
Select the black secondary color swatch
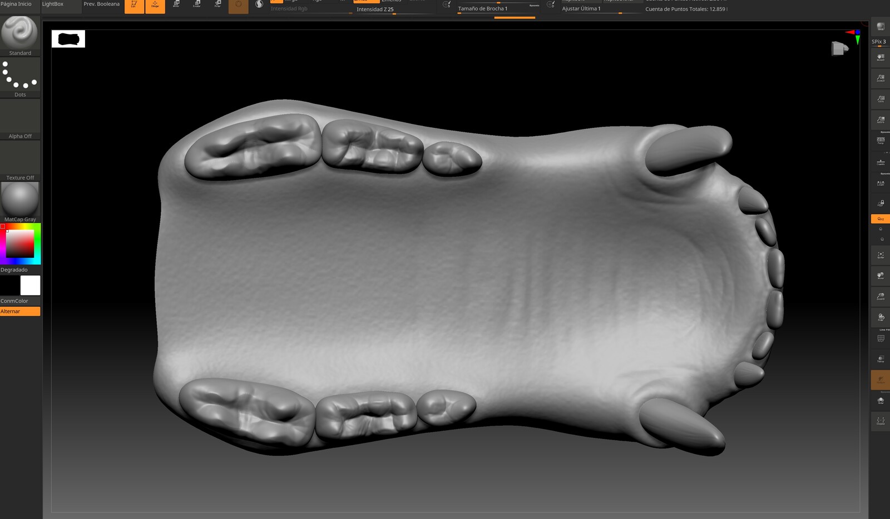pos(10,285)
